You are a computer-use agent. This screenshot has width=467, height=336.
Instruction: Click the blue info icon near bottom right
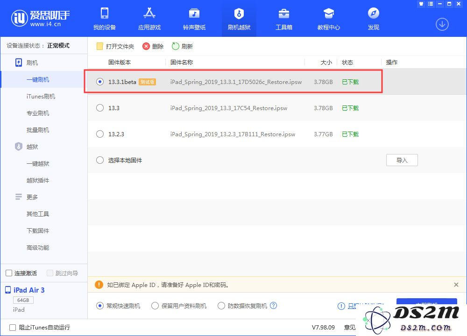click(341, 306)
